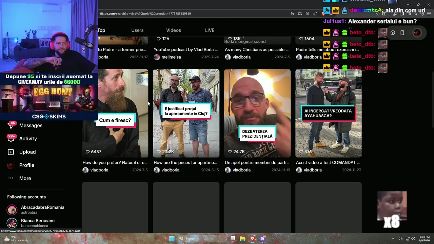Click vladborla username dated 2024-7-5 under Christians video
The height and width of the screenshot is (244, 434).
coord(241,57)
